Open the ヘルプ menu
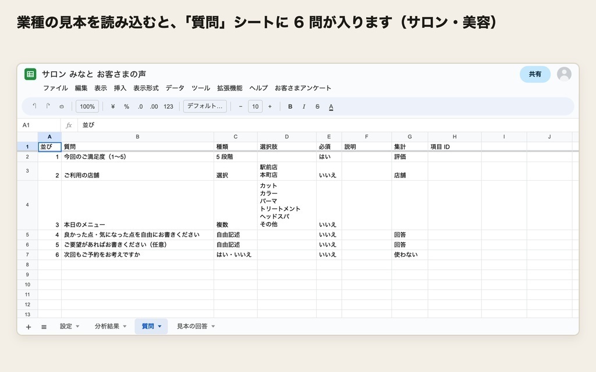 pyautogui.click(x=258, y=88)
